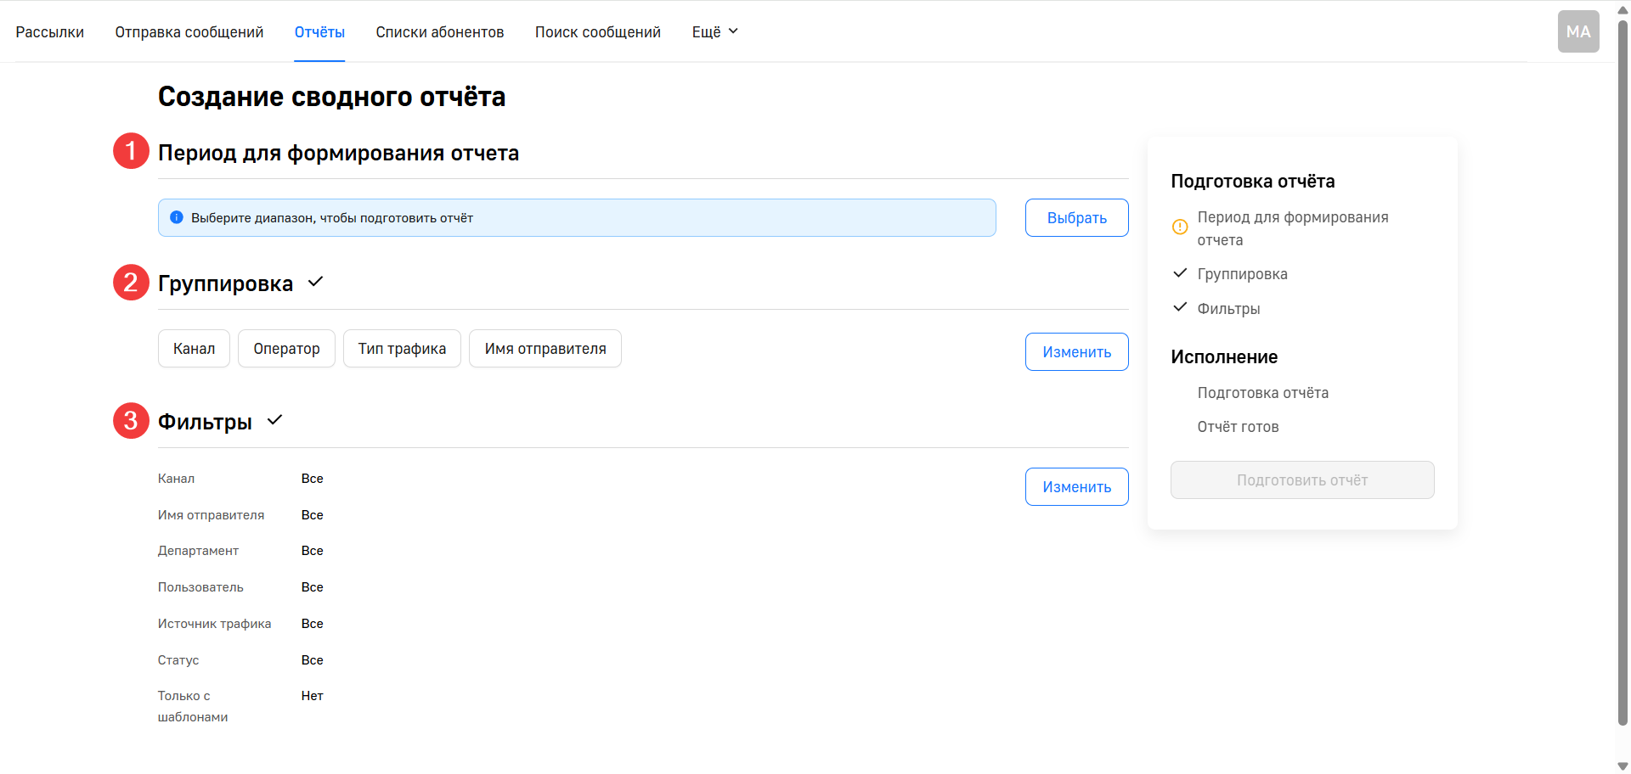Toggle the Канал grouping chip

click(194, 349)
